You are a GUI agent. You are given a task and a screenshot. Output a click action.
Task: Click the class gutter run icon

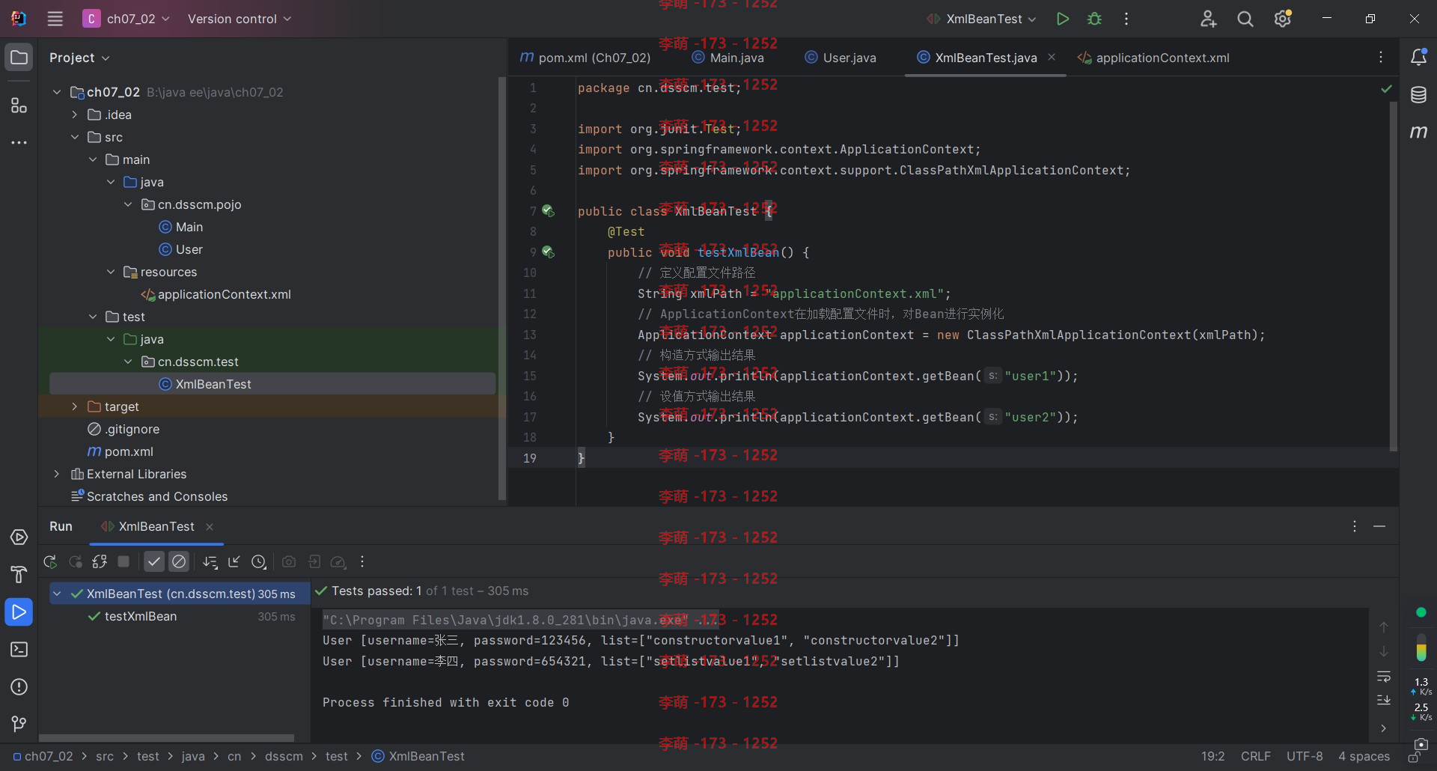coord(548,211)
